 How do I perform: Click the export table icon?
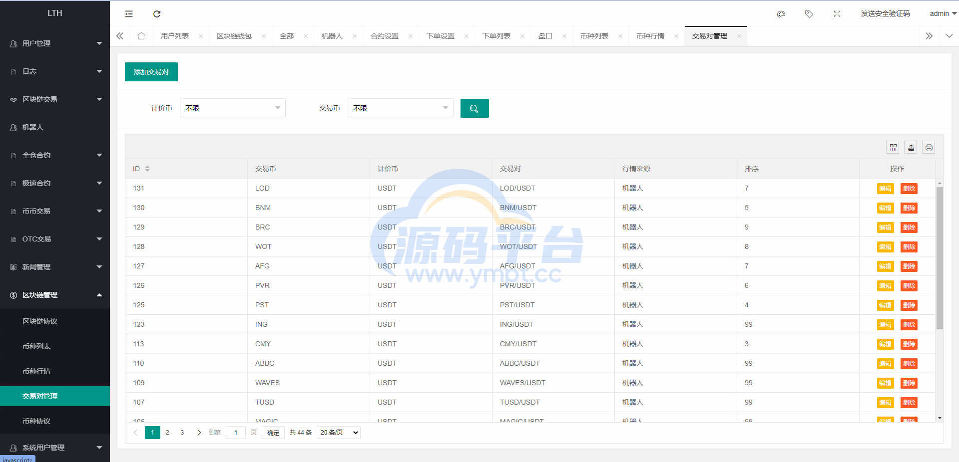click(x=911, y=147)
